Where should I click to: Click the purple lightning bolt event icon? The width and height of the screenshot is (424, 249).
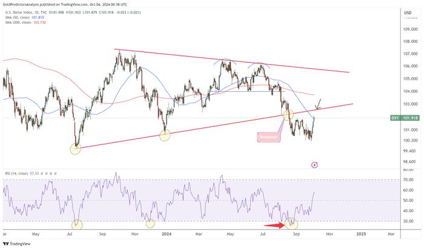[314, 165]
